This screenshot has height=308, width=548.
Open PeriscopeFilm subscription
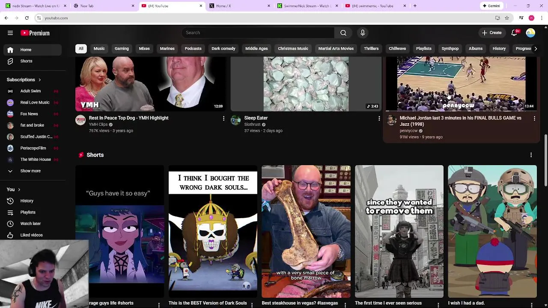(x=33, y=148)
